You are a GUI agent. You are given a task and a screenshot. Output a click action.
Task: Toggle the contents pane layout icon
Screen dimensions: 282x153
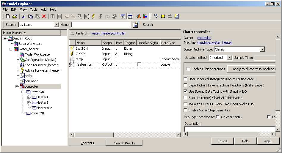click(123, 17)
